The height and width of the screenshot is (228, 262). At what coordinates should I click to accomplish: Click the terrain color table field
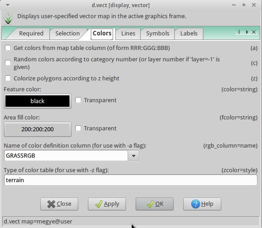[131, 180]
